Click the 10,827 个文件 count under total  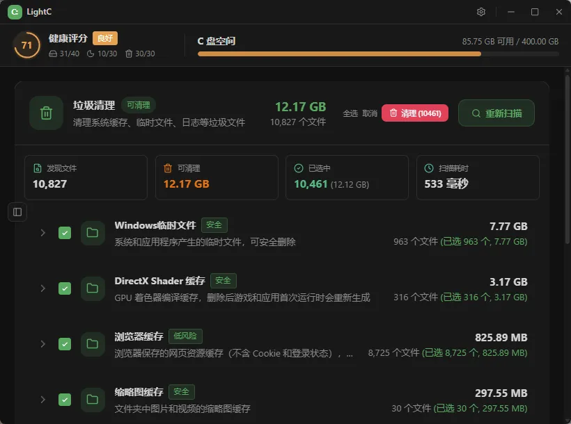pyautogui.click(x=298, y=122)
